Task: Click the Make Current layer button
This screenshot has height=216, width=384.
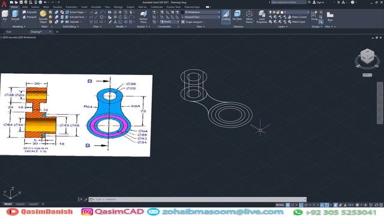Action: click(297, 17)
